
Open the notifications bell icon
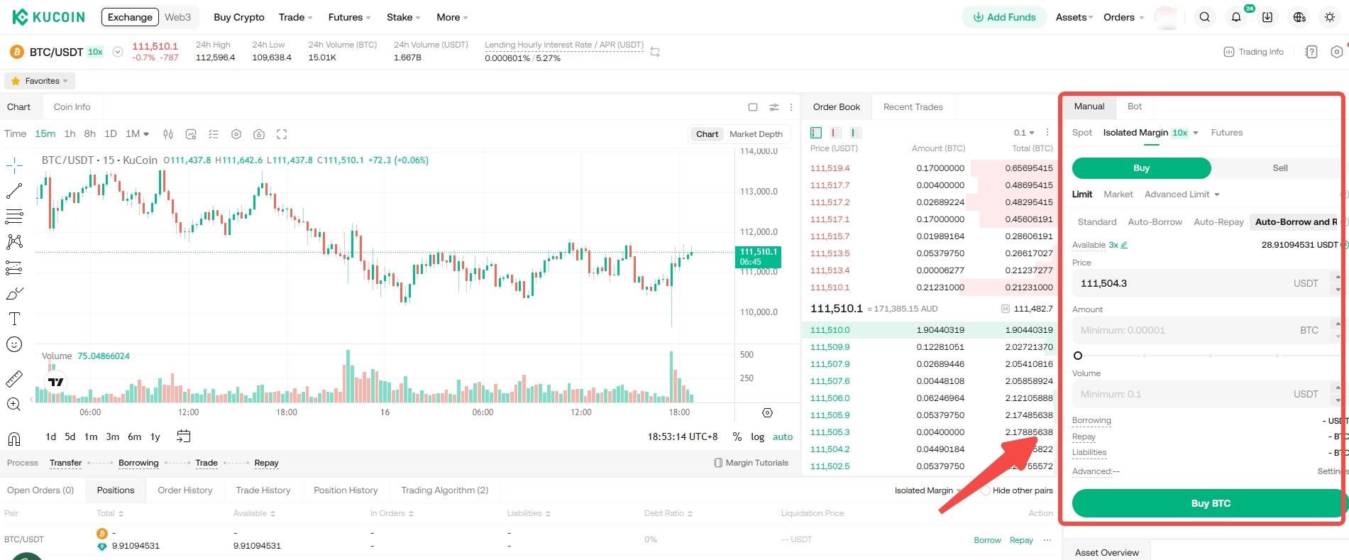(1236, 17)
